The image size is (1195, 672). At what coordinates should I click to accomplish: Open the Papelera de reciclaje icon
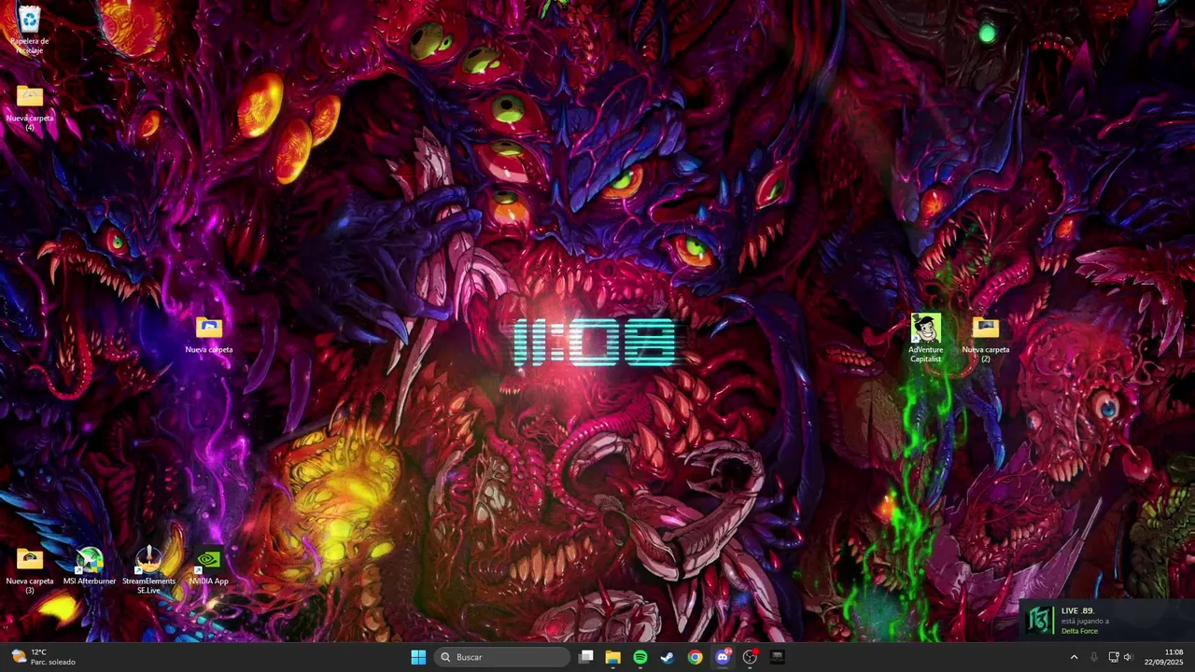(x=30, y=28)
